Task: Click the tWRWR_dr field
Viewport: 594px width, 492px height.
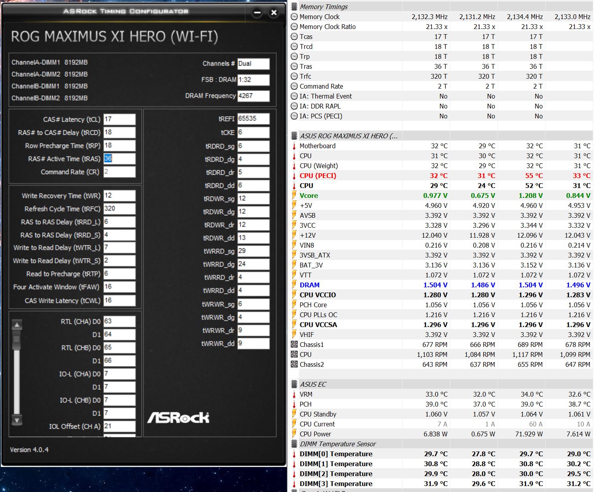Action: 253,330
